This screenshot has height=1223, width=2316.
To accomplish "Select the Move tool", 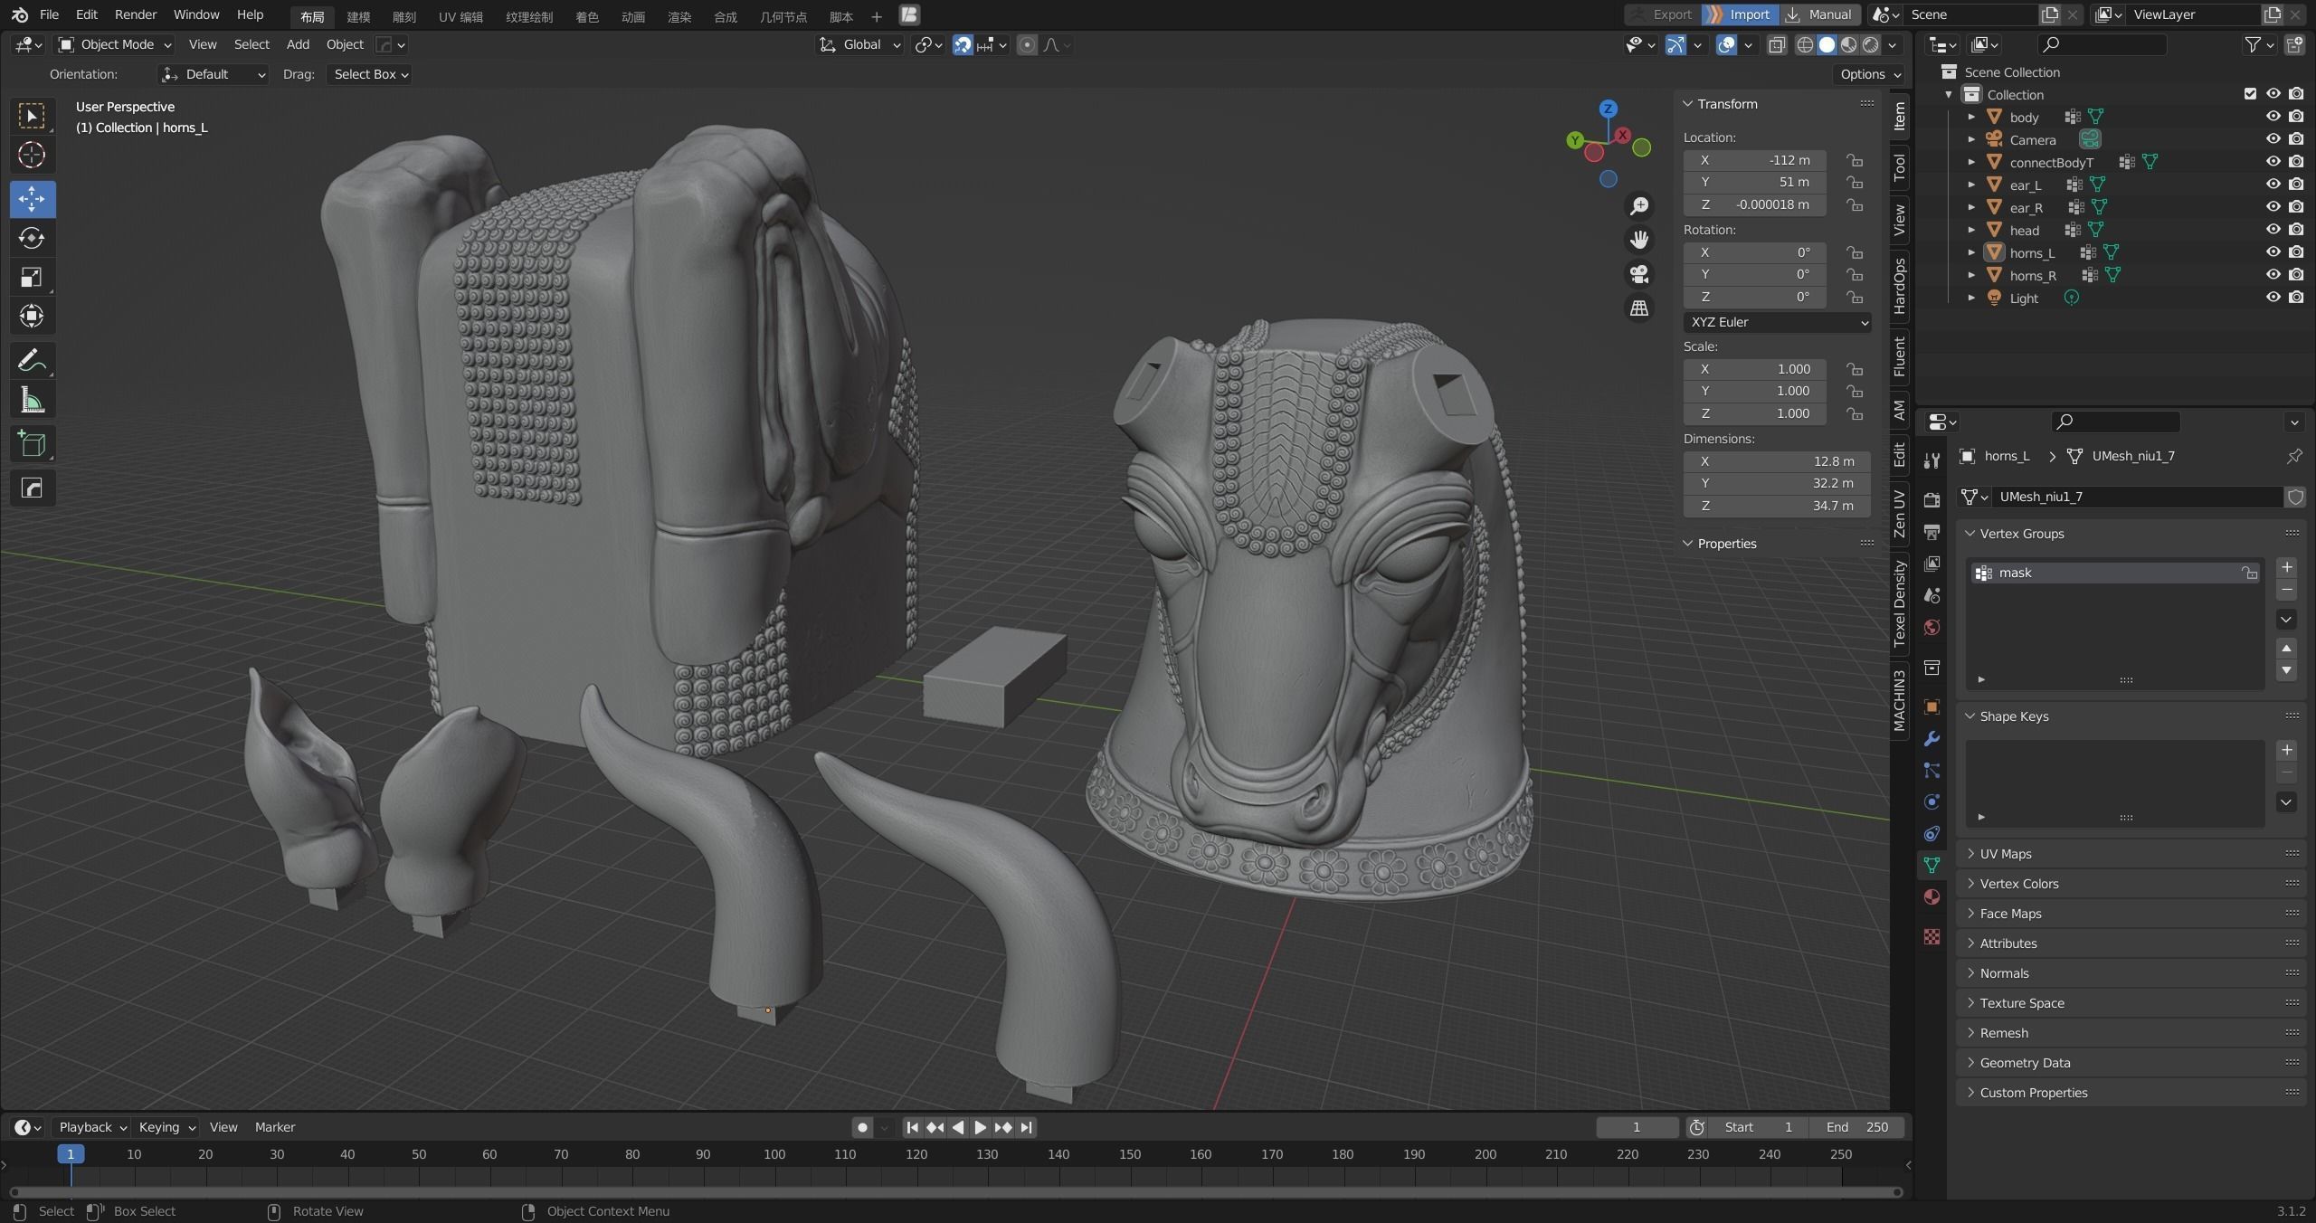I will [x=32, y=199].
